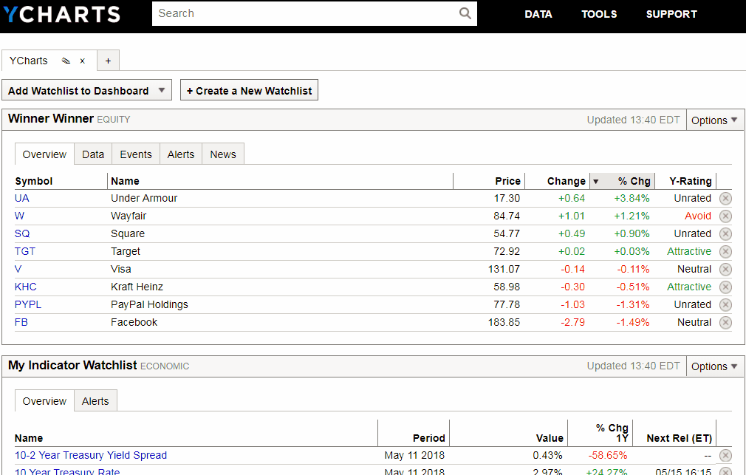Sort by the Name column in Winner Winner

tap(125, 181)
